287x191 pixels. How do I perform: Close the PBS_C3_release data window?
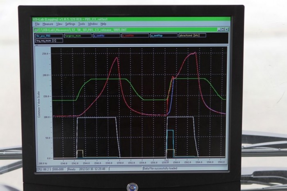pos(227,29)
